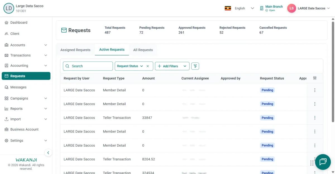Click the Accounting ledger icon

[x=6, y=66]
